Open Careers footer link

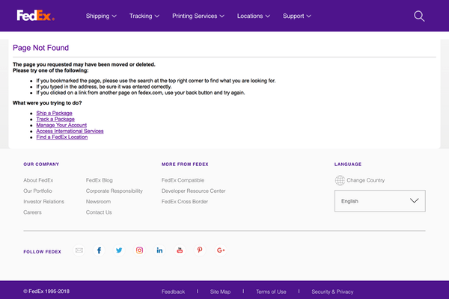(x=32, y=212)
